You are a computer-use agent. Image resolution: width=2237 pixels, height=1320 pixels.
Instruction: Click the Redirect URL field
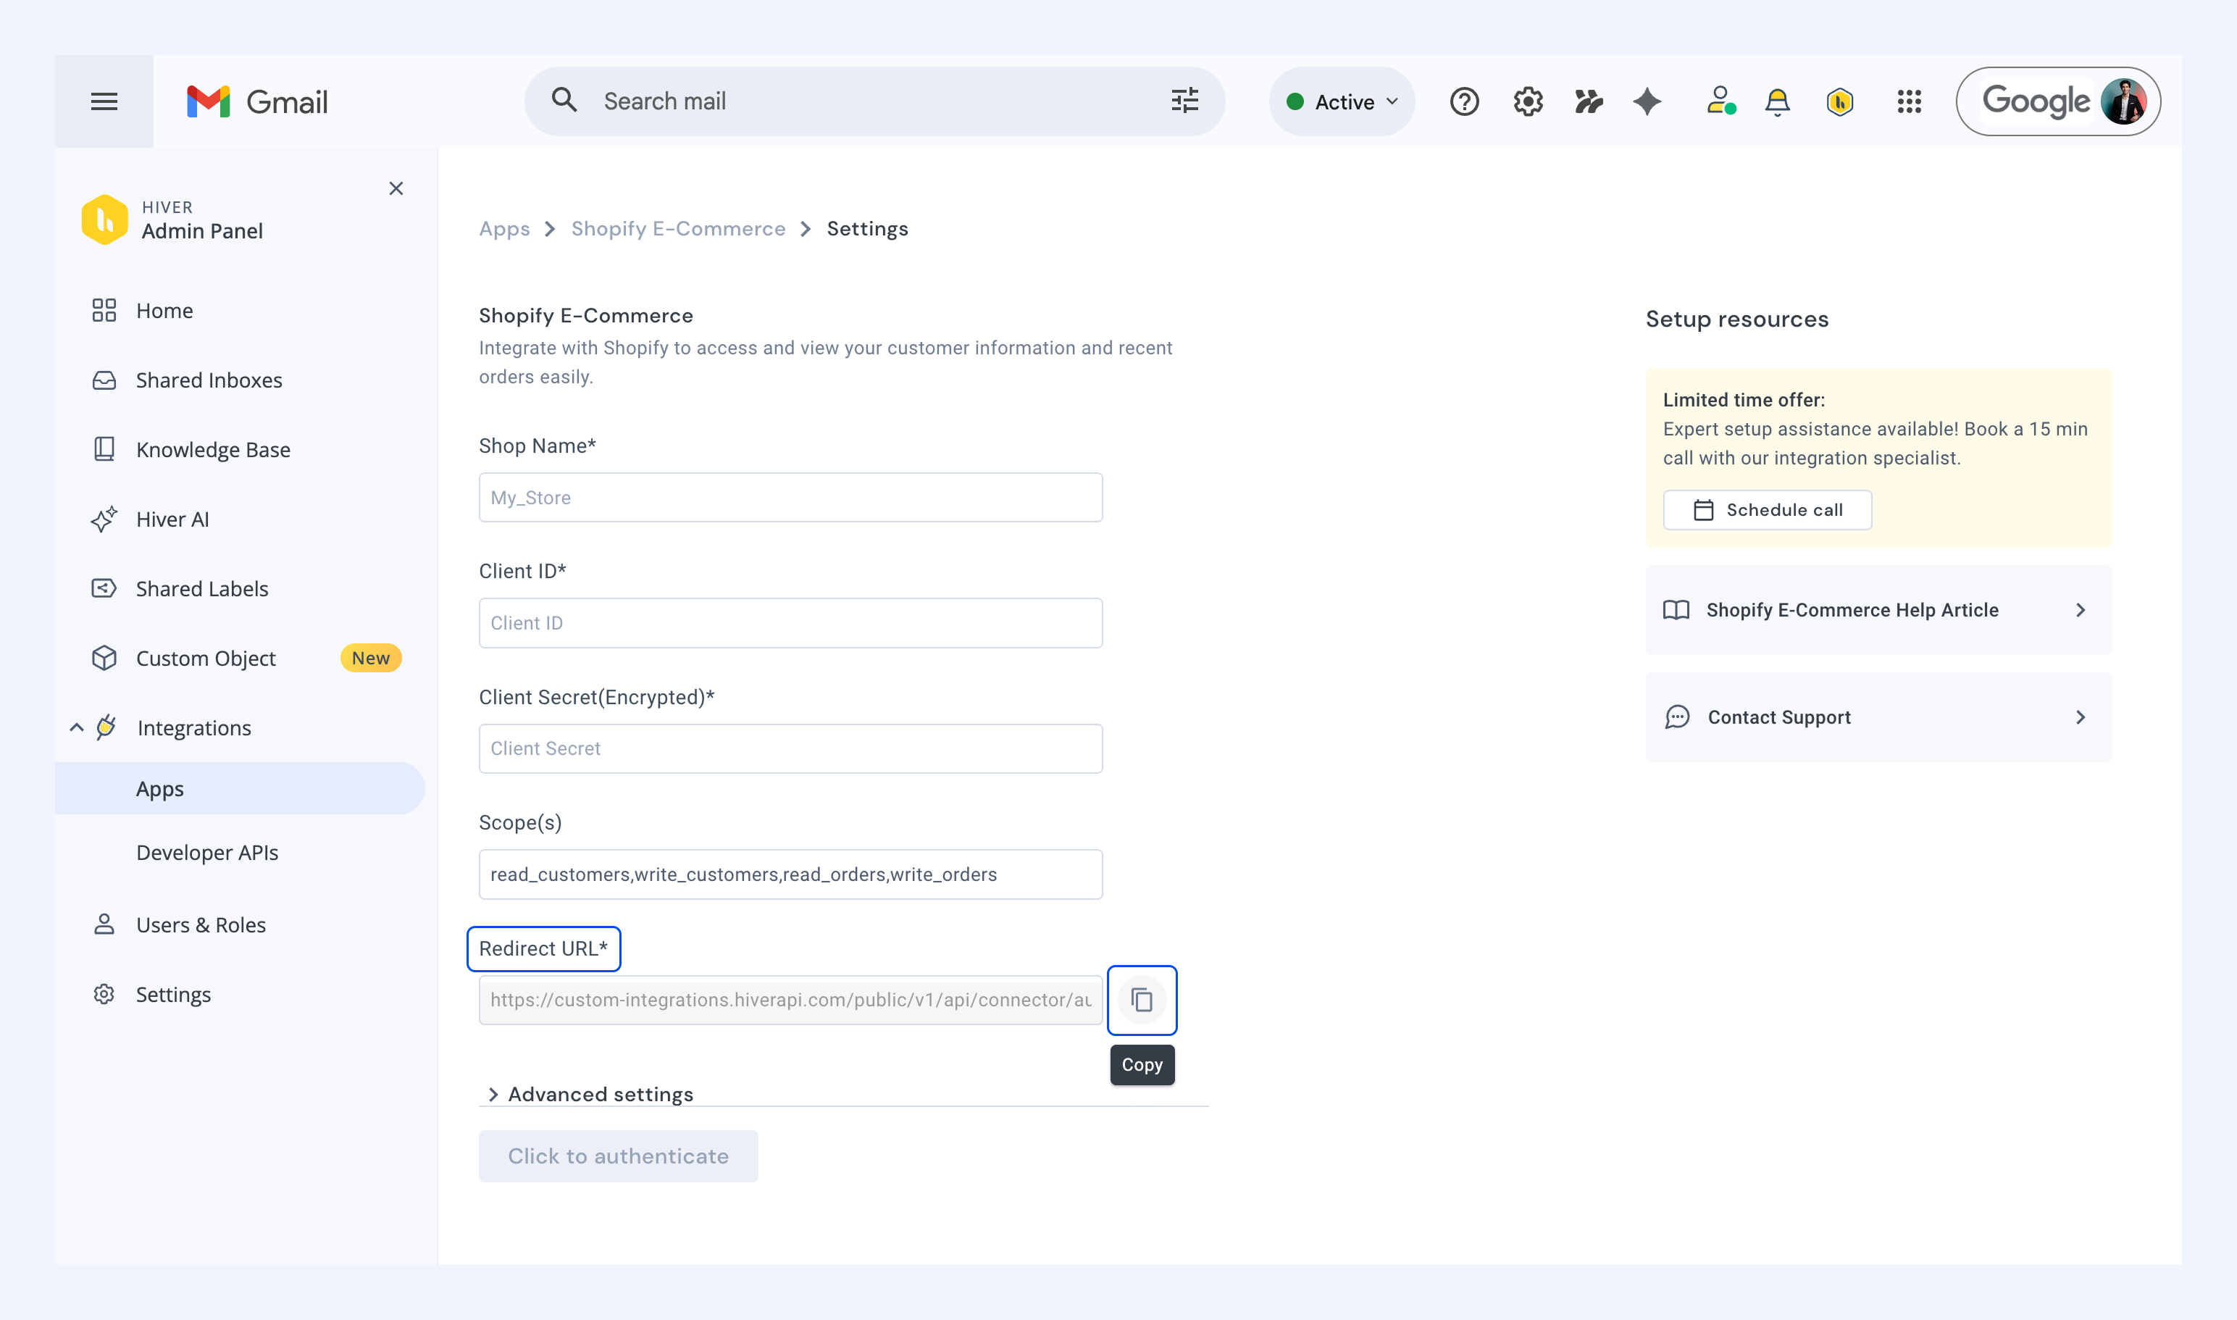pos(791,1000)
